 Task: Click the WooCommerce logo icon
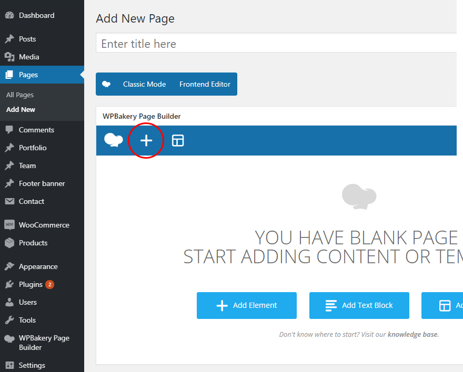[9, 225]
